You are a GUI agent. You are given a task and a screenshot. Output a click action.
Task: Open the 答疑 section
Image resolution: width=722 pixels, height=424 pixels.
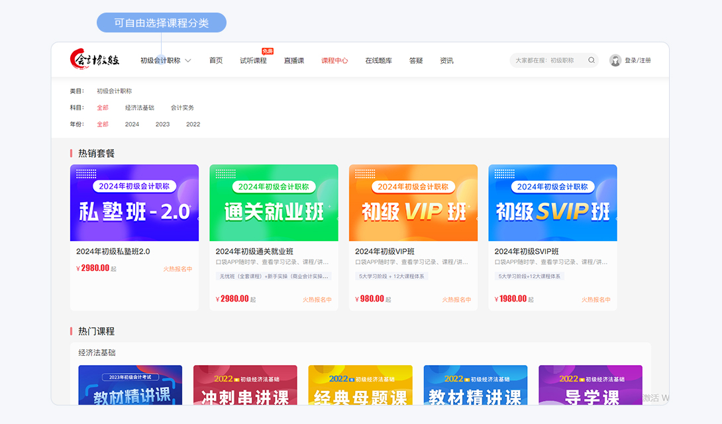[x=416, y=60]
